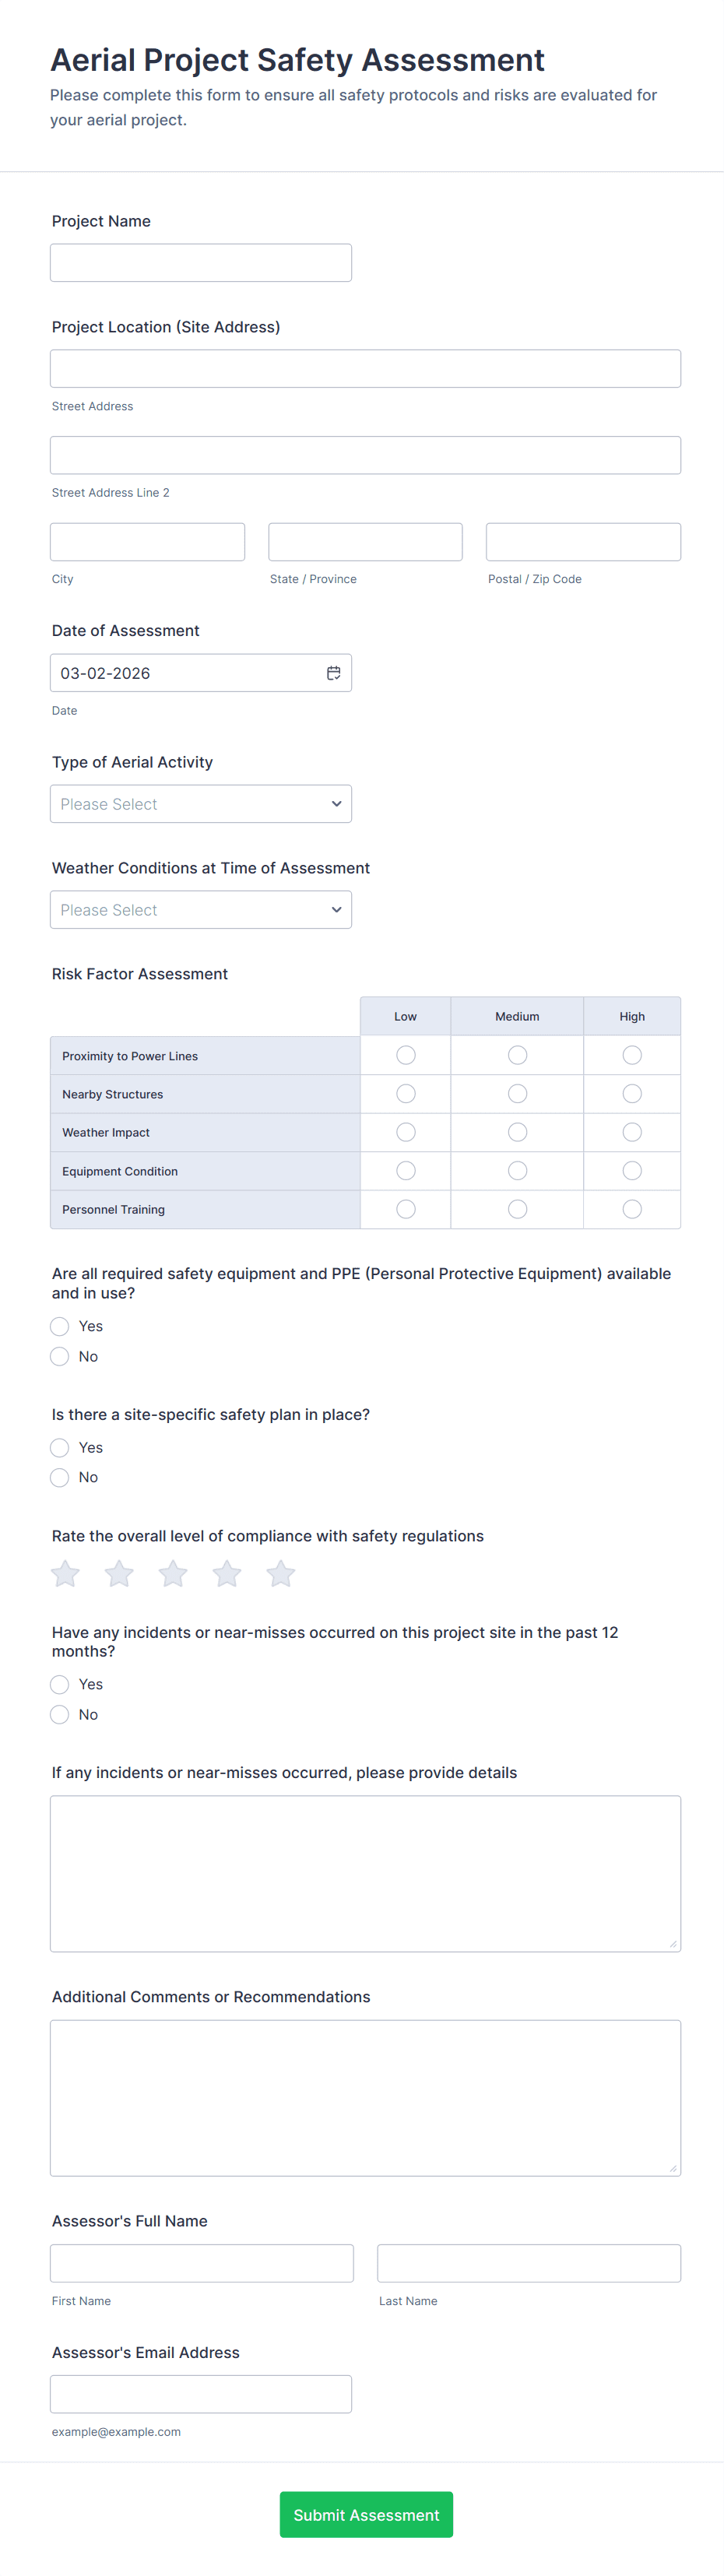The image size is (724, 2576).
Task: Click the incident details text area
Action: tap(365, 1873)
